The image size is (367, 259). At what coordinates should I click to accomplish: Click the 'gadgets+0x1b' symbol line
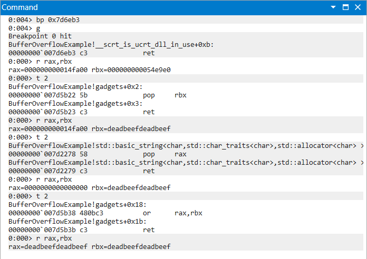pos(78,222)
